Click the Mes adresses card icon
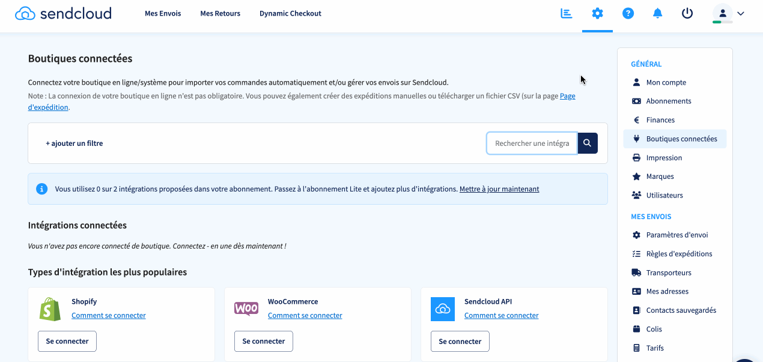The height and width of the screenshot is (362, 763). 637,291
